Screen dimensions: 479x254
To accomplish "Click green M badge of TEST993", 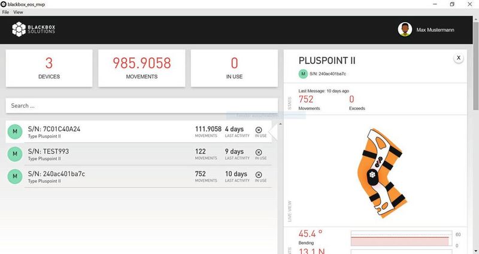I will [x=14, y=154].
